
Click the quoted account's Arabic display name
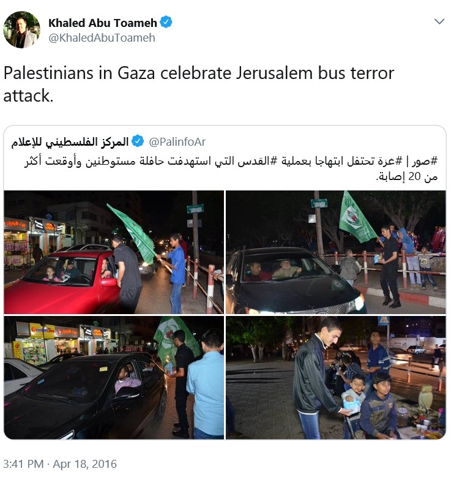pos(70,142)
